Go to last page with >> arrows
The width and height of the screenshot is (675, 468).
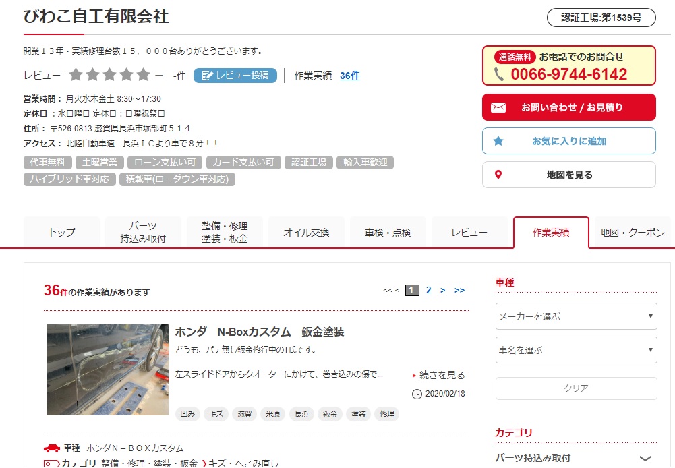pyautogui.click(x=459, y=290)
